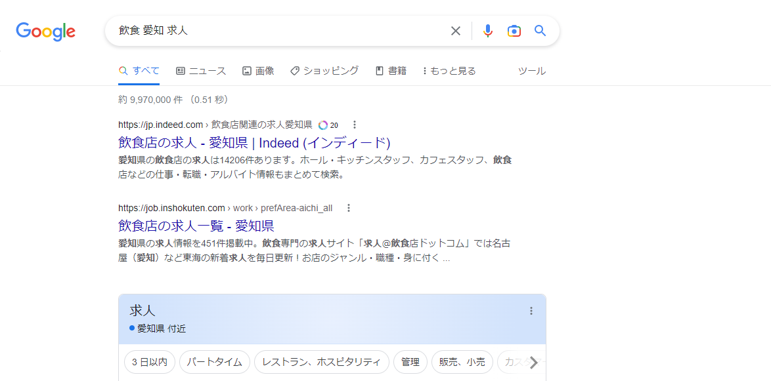The image size is (771, 381).
Task: Open the ツール options
Action: pos(532,71)
